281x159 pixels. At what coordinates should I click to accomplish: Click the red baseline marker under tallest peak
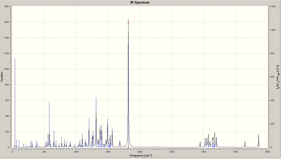[128, 147]
